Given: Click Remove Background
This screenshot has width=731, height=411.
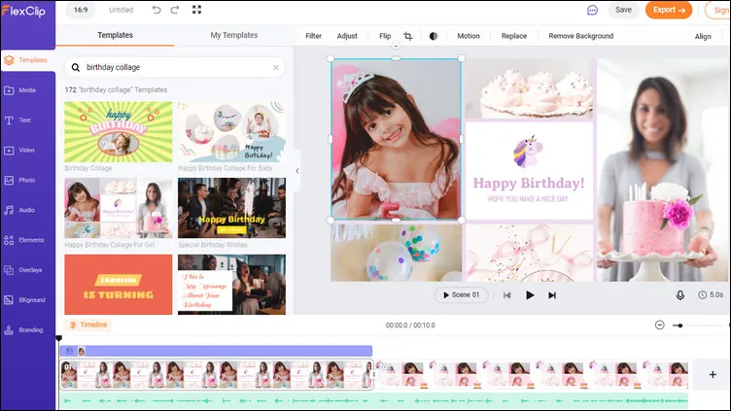Looking at the screenshot, I should tap(581, 36).
